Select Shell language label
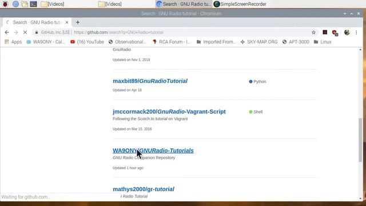Screen dimensions: 366x206 [x=256, y=112]
